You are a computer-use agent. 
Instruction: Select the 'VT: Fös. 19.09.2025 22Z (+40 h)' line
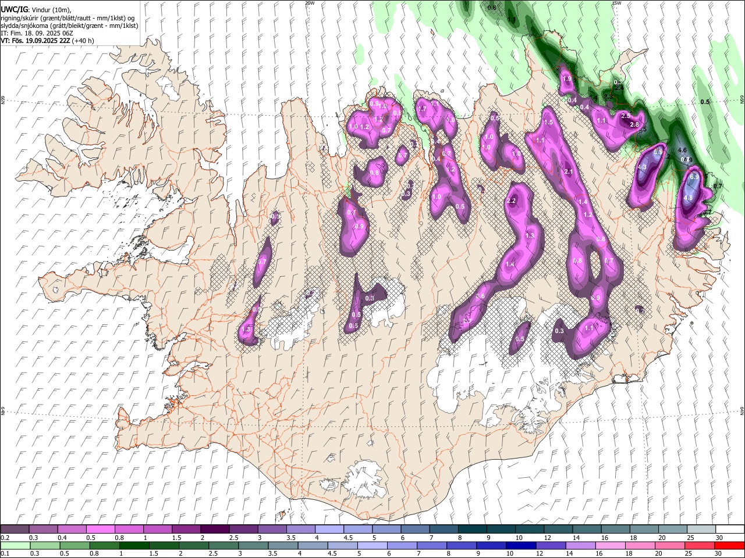(47, 41)
